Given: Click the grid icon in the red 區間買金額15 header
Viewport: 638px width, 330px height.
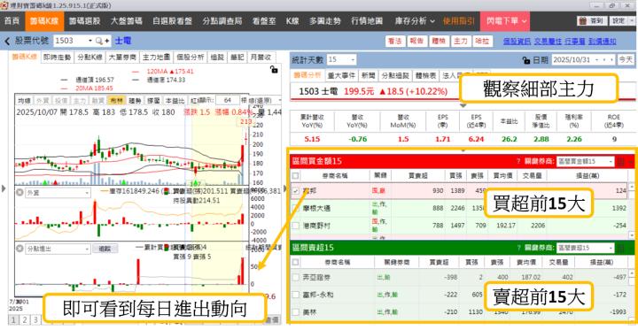Looking at the screenshot, I should [621, 161].
